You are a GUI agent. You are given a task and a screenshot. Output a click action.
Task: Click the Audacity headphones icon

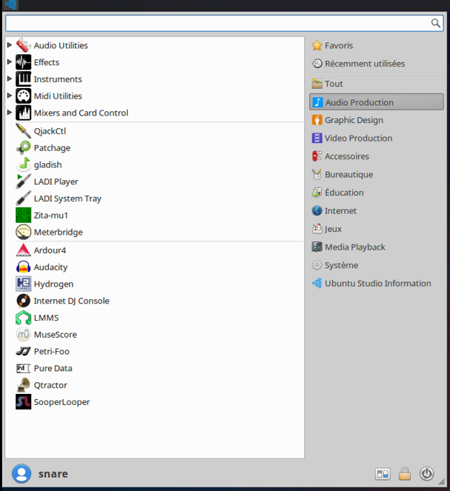[23, 267]
